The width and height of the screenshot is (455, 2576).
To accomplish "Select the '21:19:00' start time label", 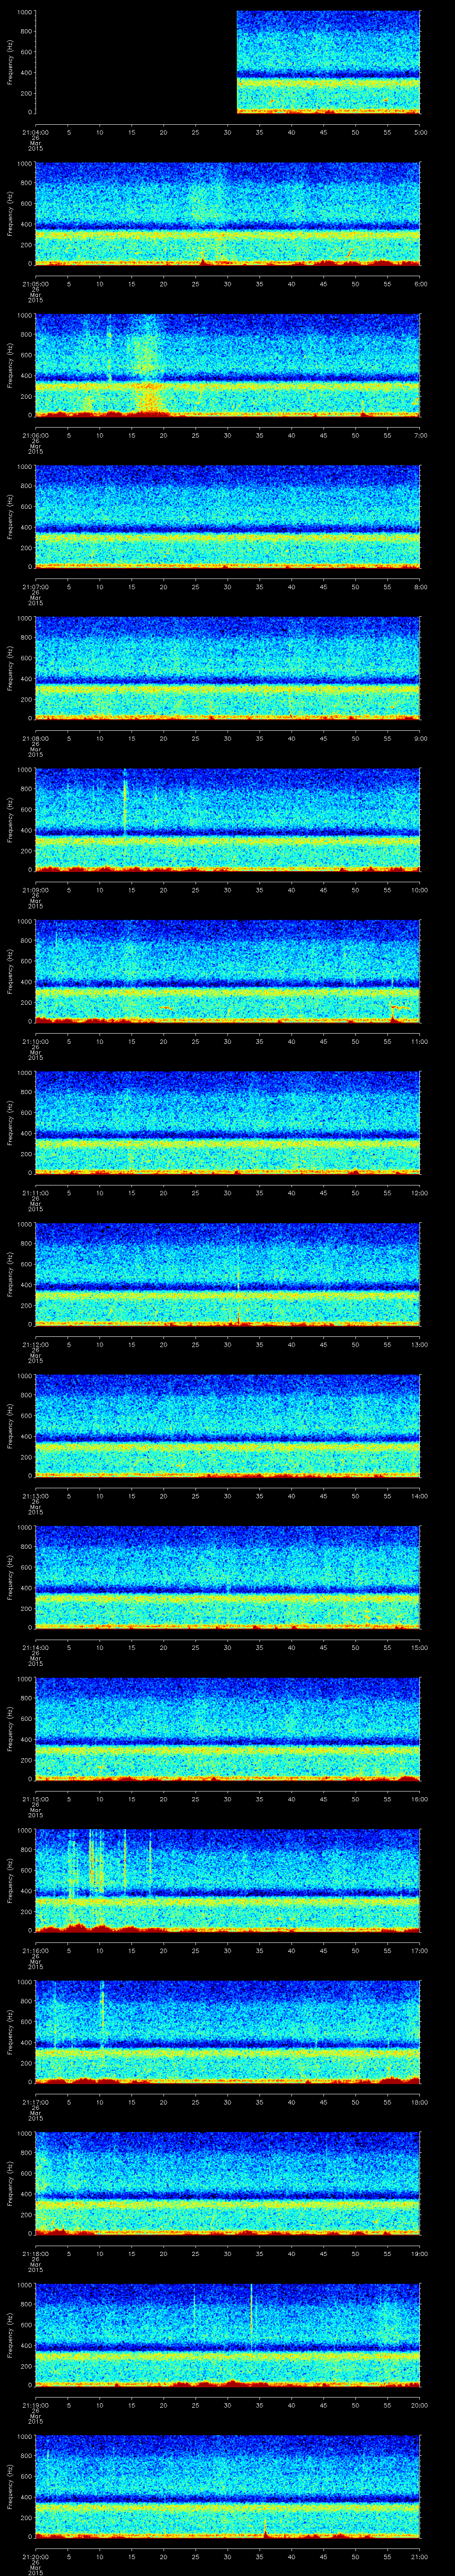I will click(35, 2404).
